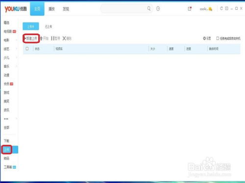Click the 开始 upload arrow button
The height and width of the screenshot is (183, 245).
coord(44,39)
